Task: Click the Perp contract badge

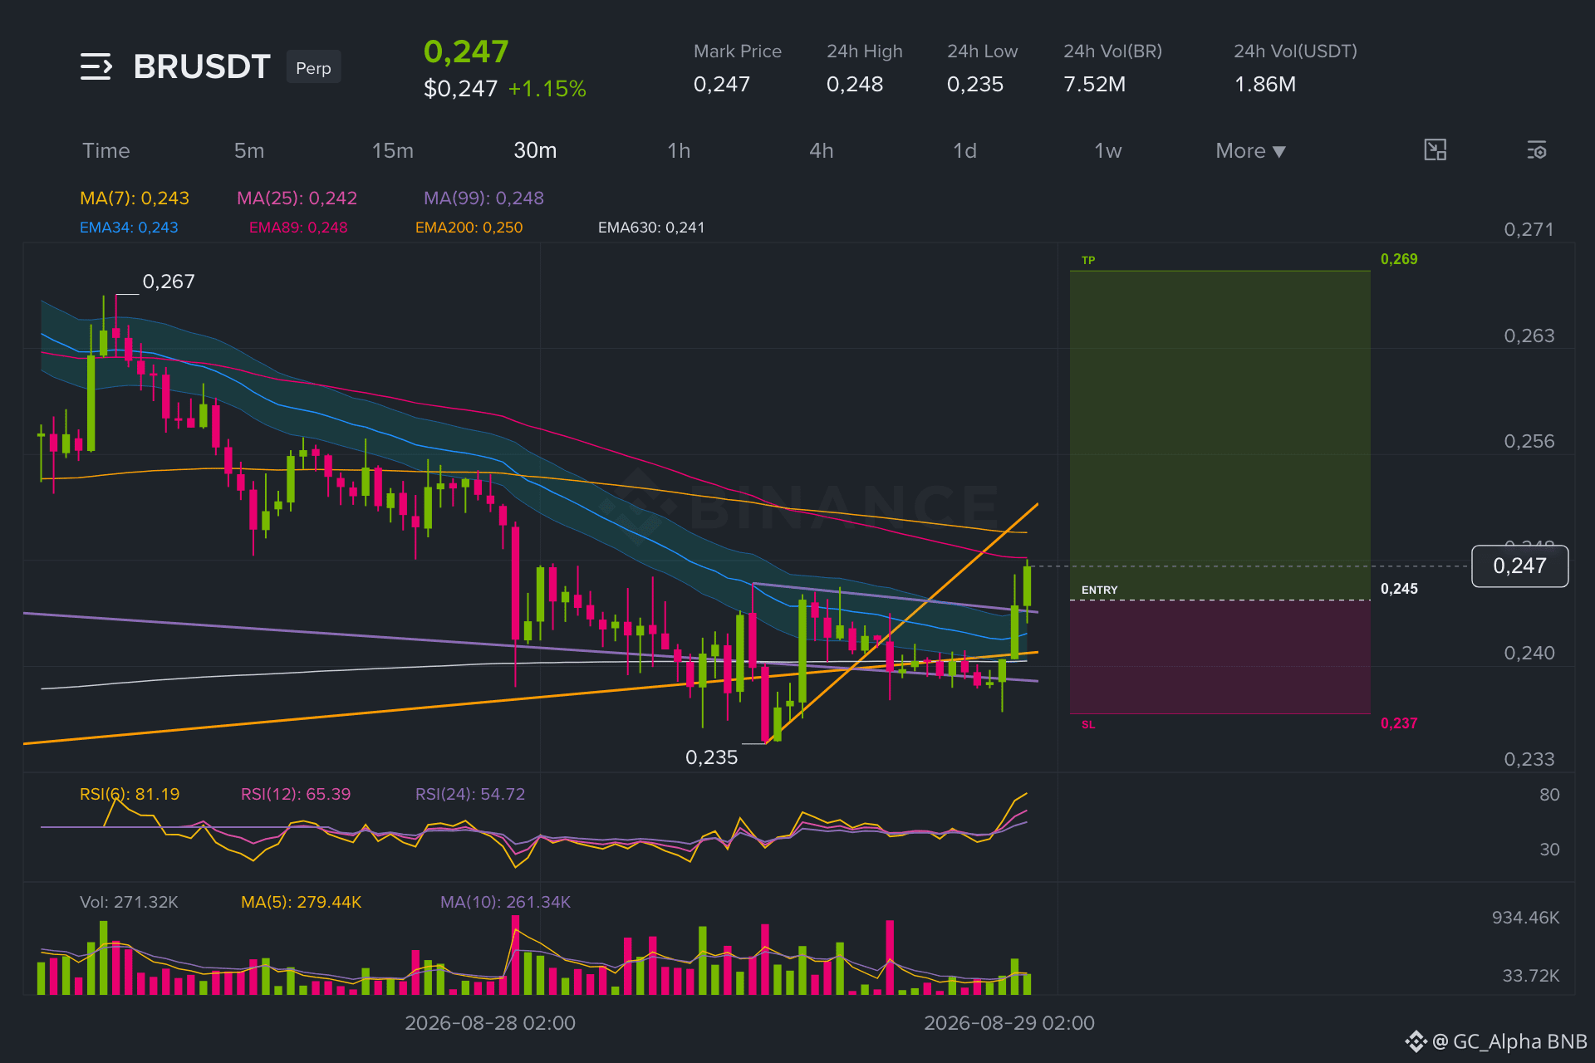Action: (313, 67)
